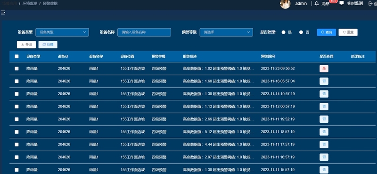Click 否 tag for 2023-11-12 00:57:19 row
Screen dimensions: 377x174
click(x=324, y=107)
